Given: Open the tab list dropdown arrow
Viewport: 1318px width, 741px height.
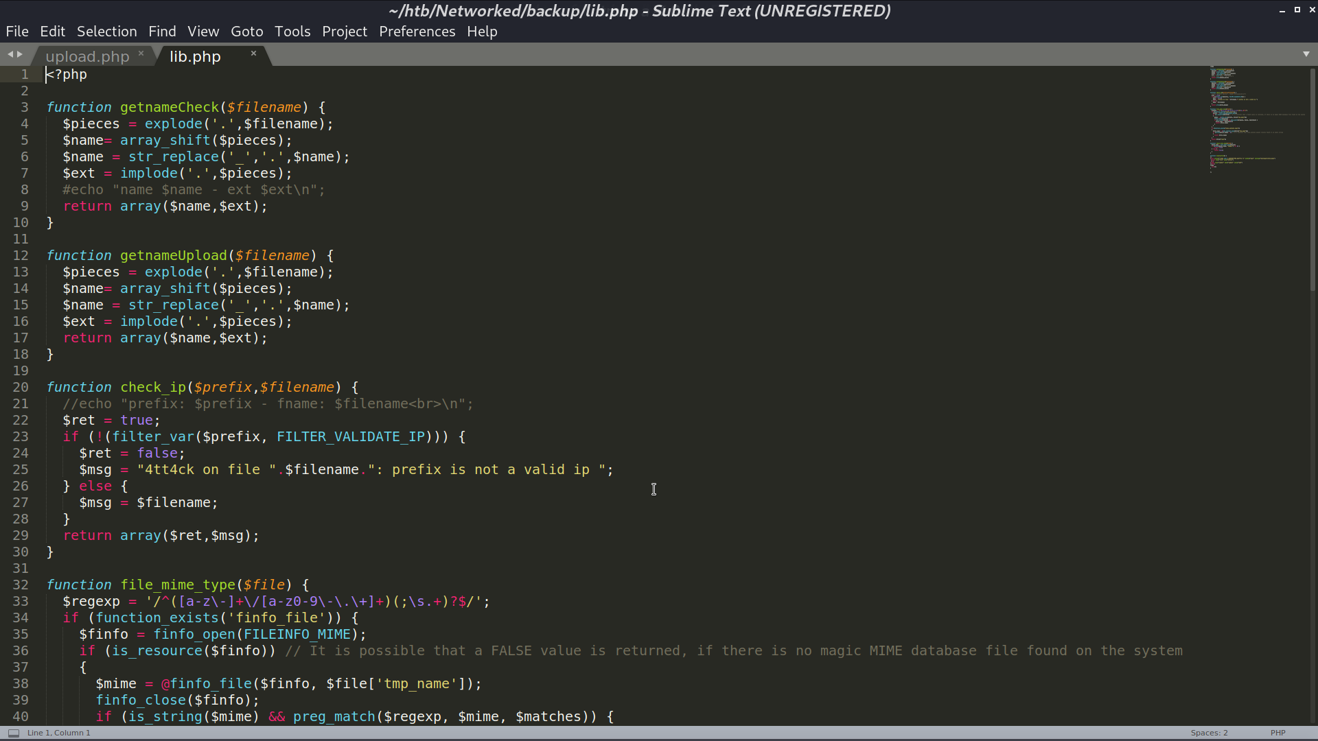Looking at the screenshot, I should coord(1306,54).
